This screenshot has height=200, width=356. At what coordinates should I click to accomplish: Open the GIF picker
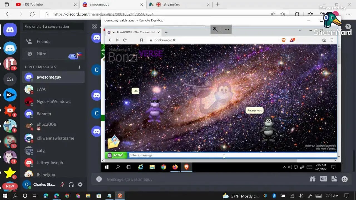pyautogui.click(x=323, y=179)
